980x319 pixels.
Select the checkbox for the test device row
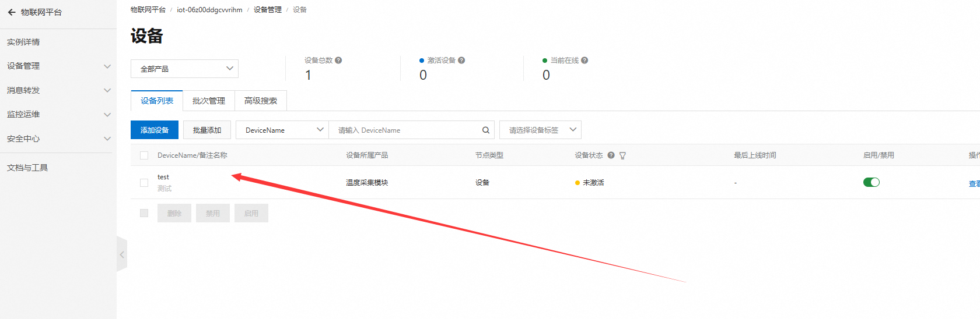[x=144, y=183]
